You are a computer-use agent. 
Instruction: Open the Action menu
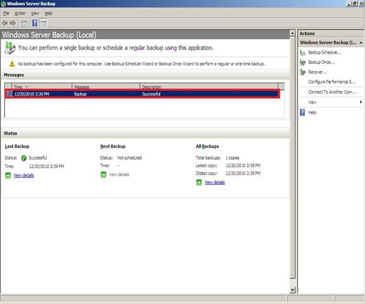(x=20, y=13)
